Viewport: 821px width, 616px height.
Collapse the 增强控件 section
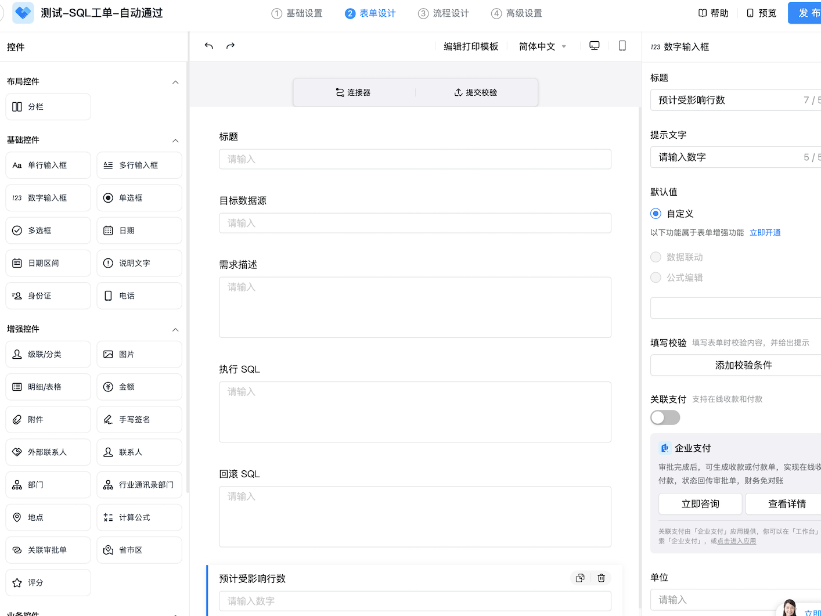(175, 329)
